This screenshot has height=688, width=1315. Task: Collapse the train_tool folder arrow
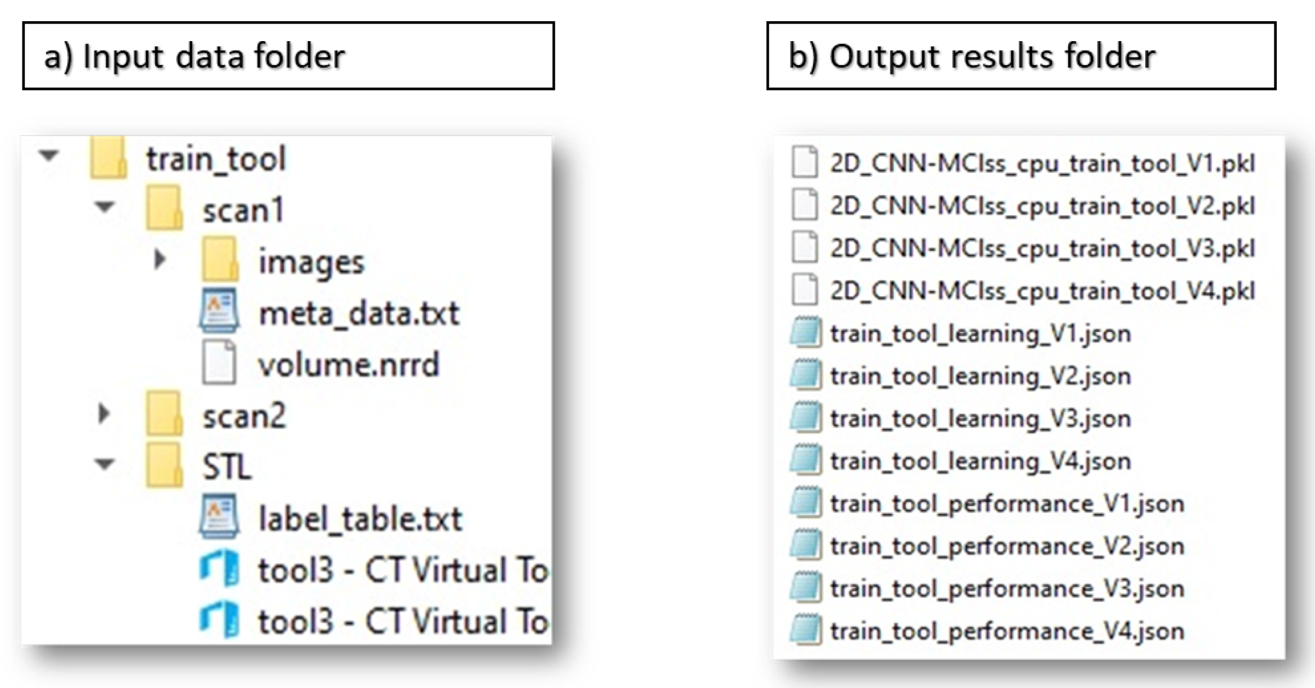click(49, 156)
